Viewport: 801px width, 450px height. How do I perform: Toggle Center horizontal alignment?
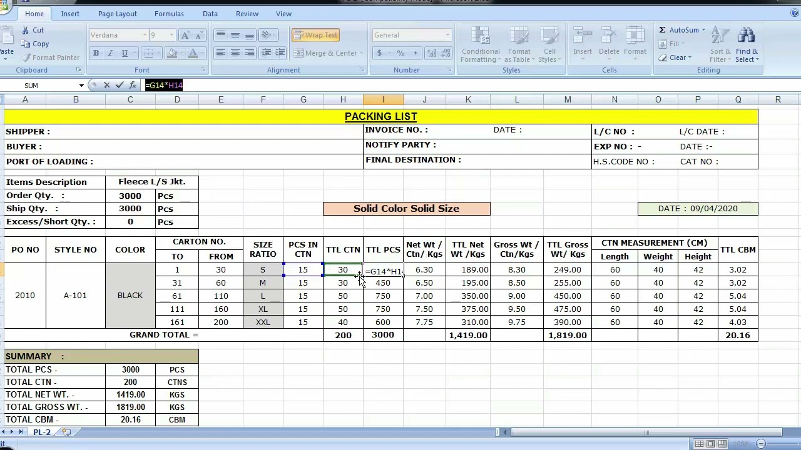235,53
